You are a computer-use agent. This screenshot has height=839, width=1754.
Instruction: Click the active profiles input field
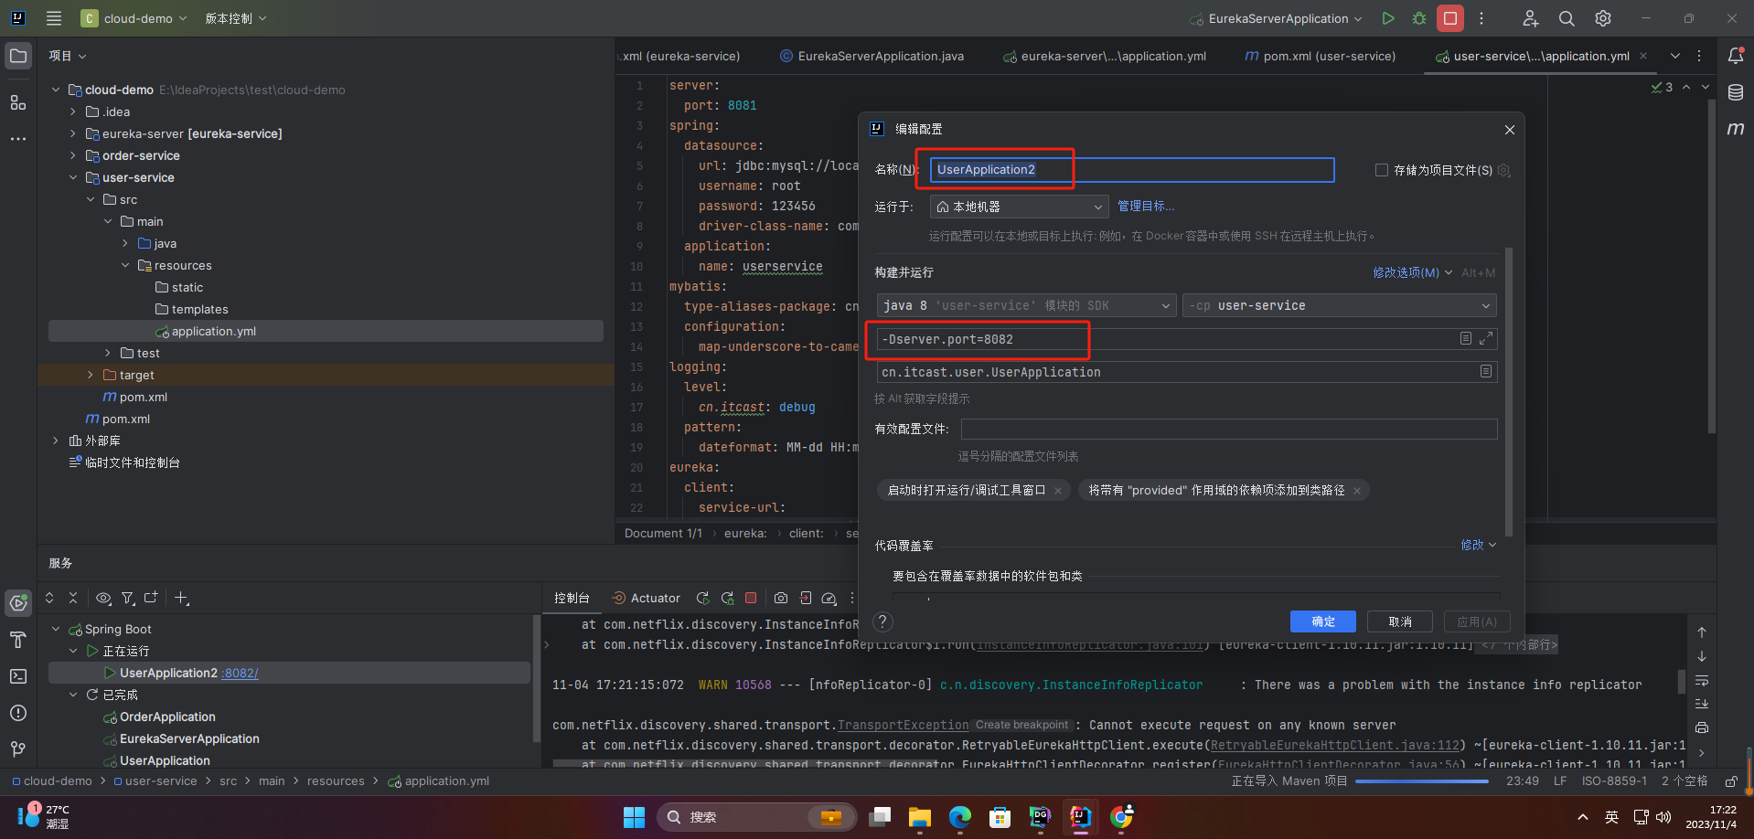(x=1228, y=429)
